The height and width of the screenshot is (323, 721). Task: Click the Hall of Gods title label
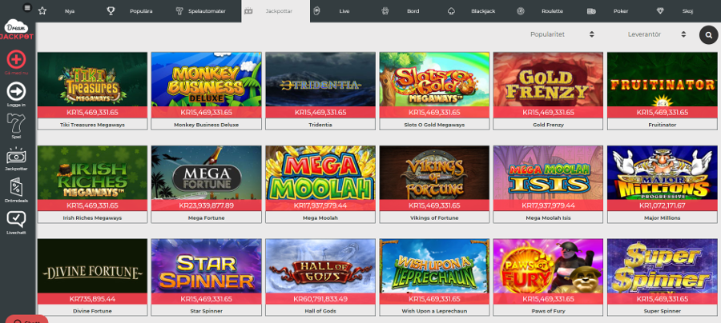[x=320, y=311]
